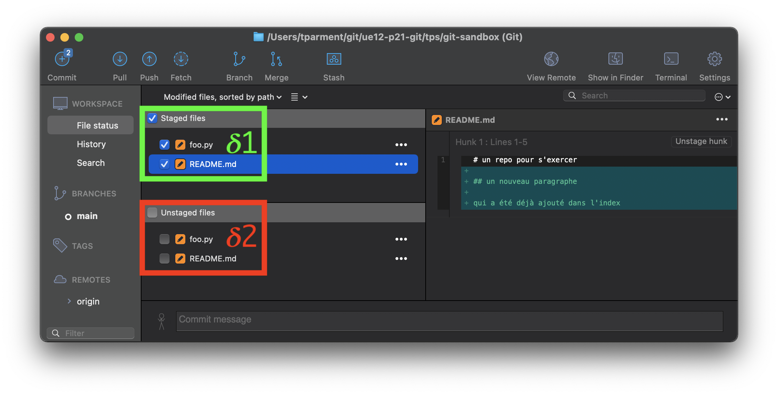Open the Stash tool
778x395 pixels.
pyautogui.click(x=334, y=59)
